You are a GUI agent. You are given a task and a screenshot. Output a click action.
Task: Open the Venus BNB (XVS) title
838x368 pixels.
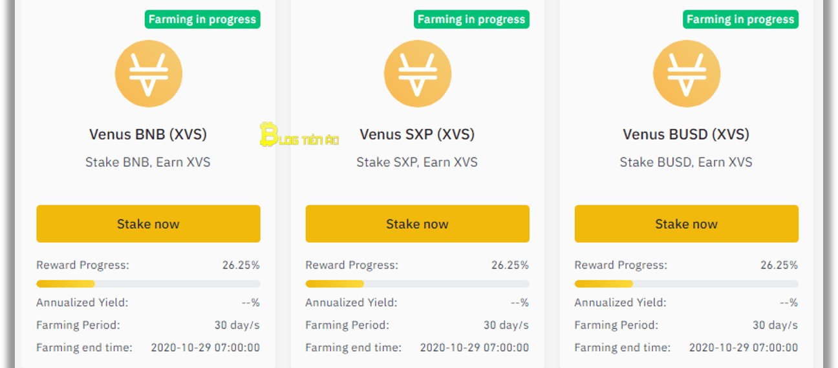point(148,134)
